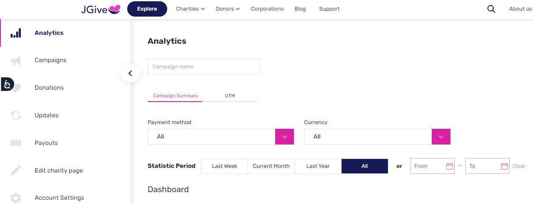Select the Current Month statistic period

tap(271, 166)
